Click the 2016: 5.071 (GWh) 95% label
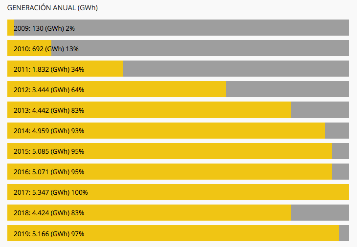 [x=49, y=172]
